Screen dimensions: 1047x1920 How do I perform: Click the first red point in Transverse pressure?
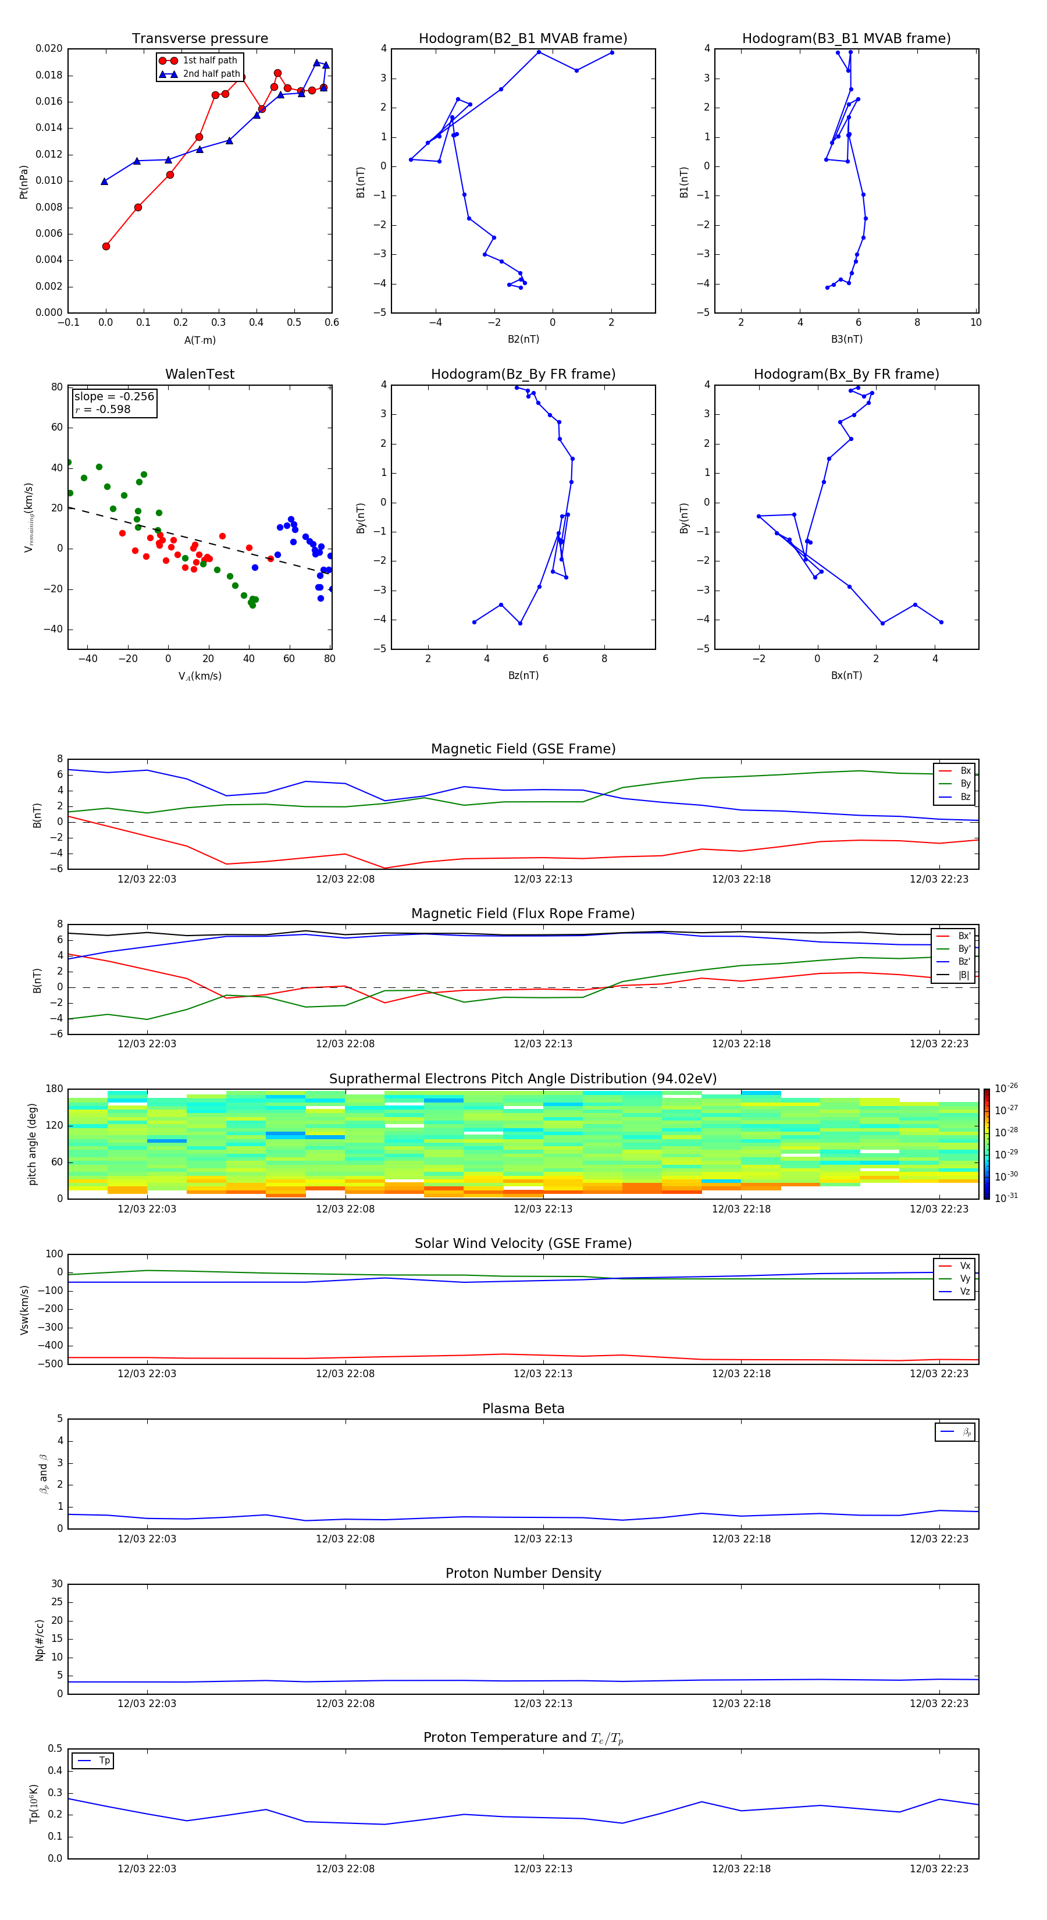point(106,246)
